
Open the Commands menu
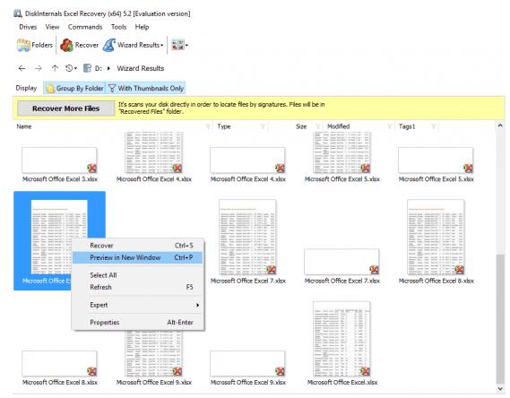coord(85,27)
